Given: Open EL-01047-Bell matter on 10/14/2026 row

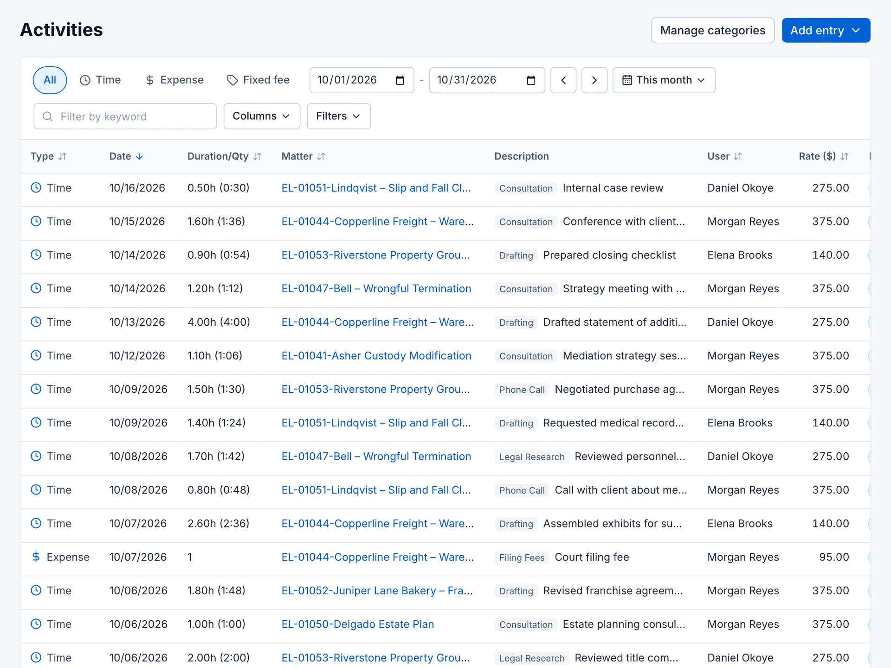Looking at the screenshot, I should (x=376, y=289).
